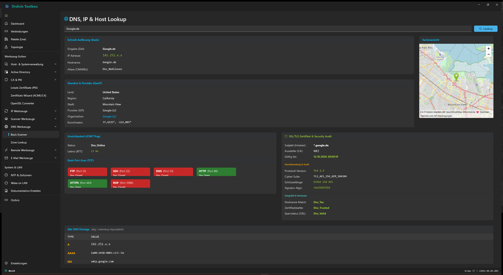This screenshot has height=275, width=503.
Task: Expand the IP Werkzeuge chevron
Action: click(55, 111)
